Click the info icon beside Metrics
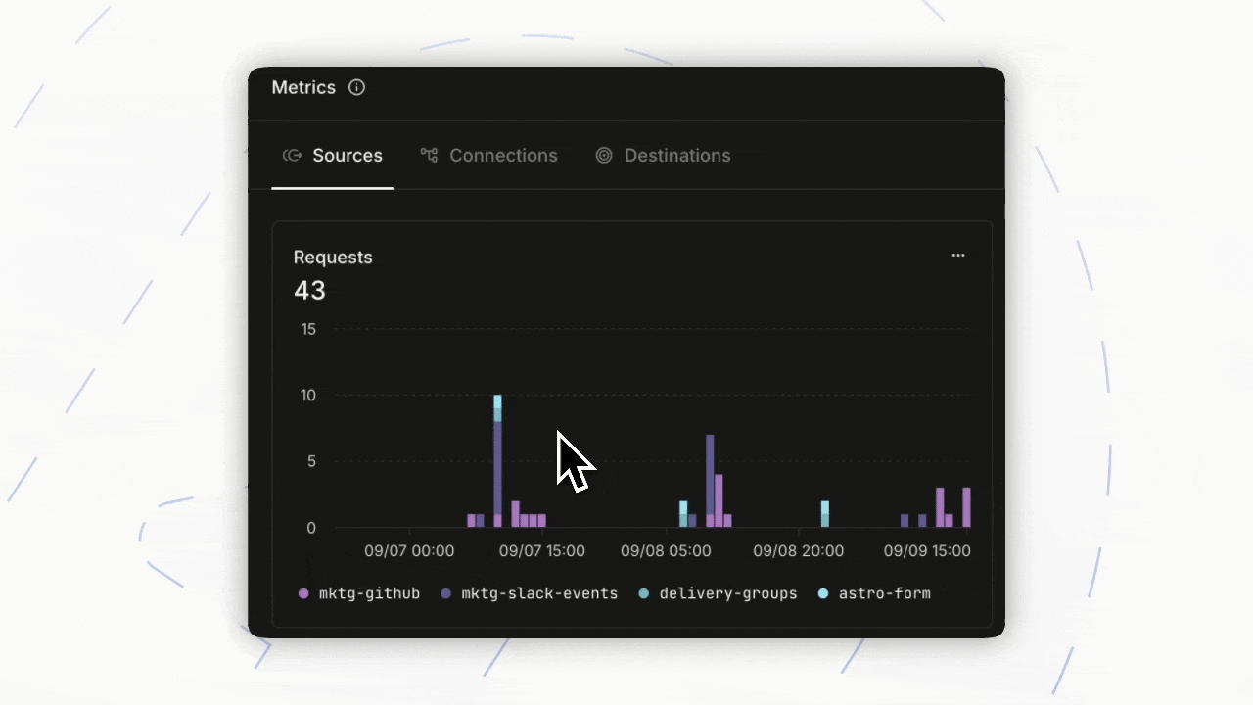 [x=357, y=87]
